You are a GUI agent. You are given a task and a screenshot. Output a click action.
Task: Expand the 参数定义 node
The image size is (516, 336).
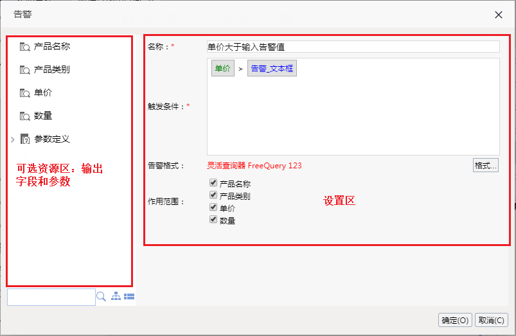coord(12,139)
